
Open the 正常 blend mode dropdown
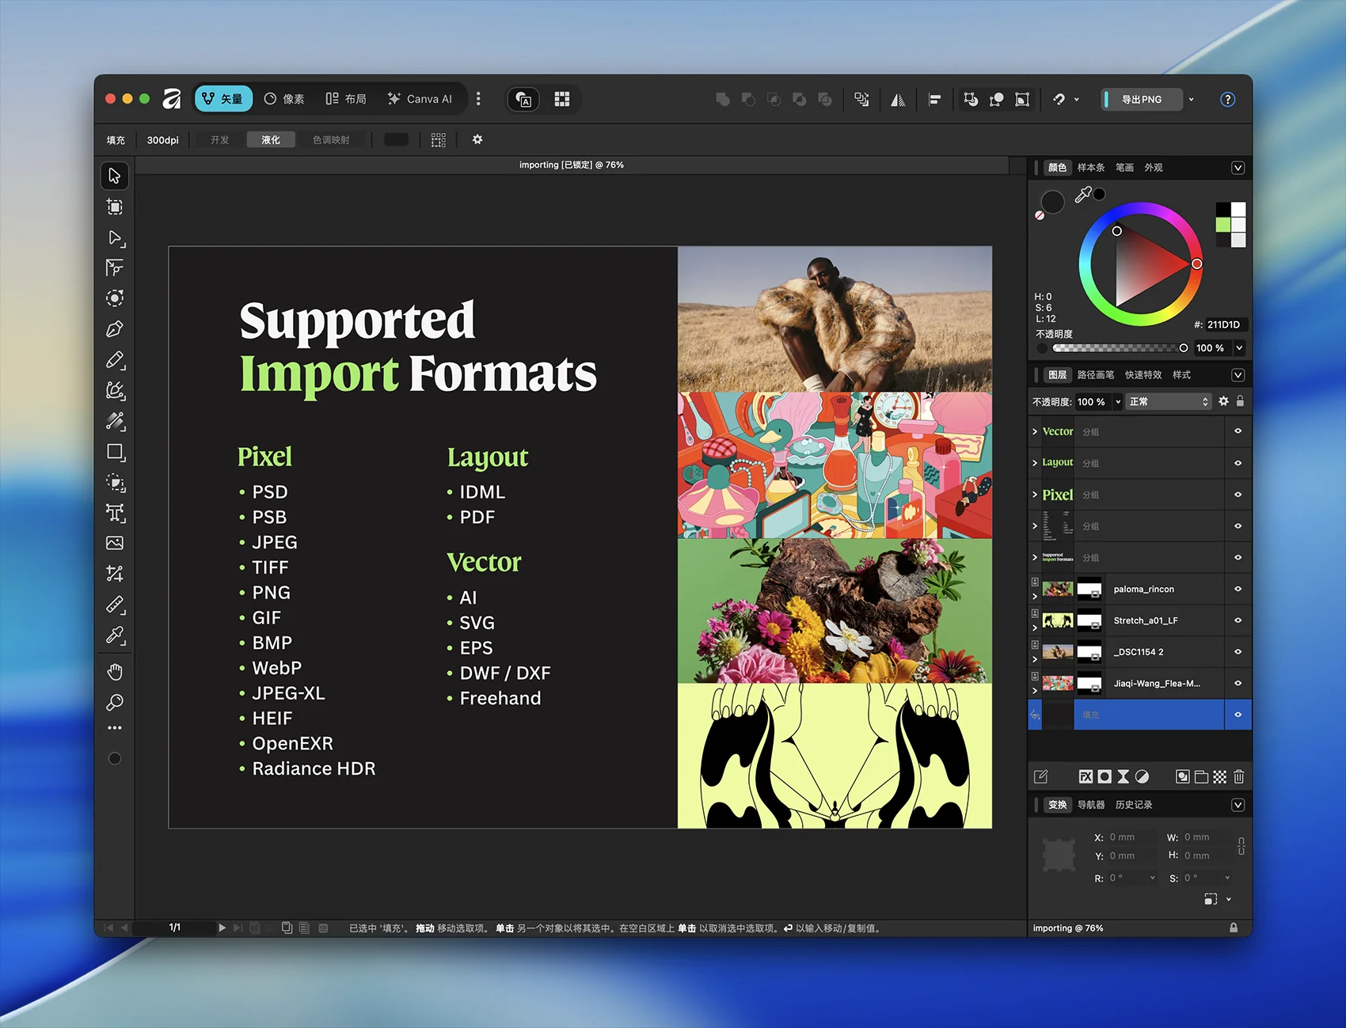[1169, 402]
